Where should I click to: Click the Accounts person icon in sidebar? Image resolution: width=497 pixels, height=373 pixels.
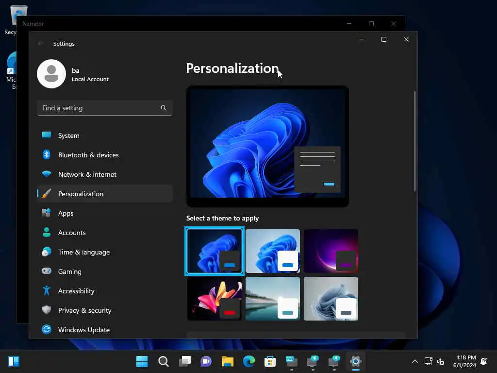click(x=47, y=232)
